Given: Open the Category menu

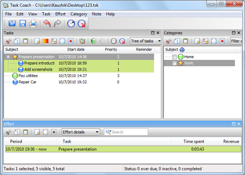Looking at the screenshot, I should pos(79,14).
